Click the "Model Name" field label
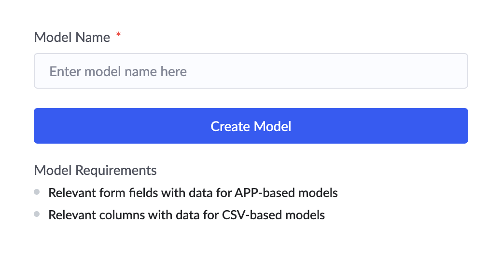Image resolution: width=502 pixels, height=267 pixels. click(72, 37)
